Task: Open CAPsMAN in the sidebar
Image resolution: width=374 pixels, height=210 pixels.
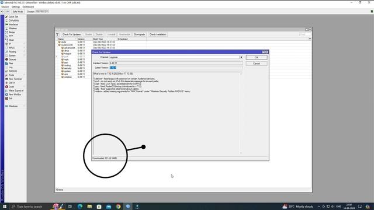Action: tap(13, 20)
